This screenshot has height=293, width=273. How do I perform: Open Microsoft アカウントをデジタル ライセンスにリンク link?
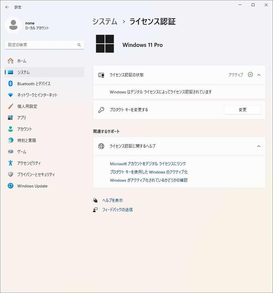coord(148,164)
